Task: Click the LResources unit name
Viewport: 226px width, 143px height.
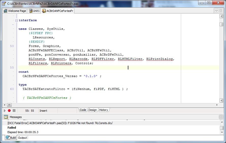Action: (43, 37)
